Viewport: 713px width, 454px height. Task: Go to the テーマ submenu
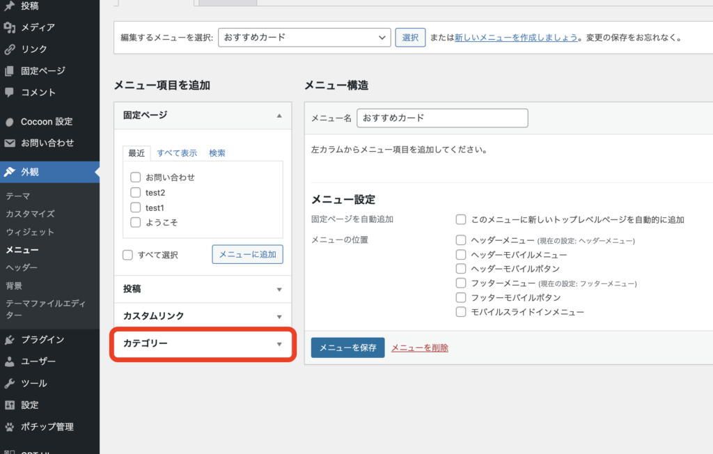click(x=17, y=196)
